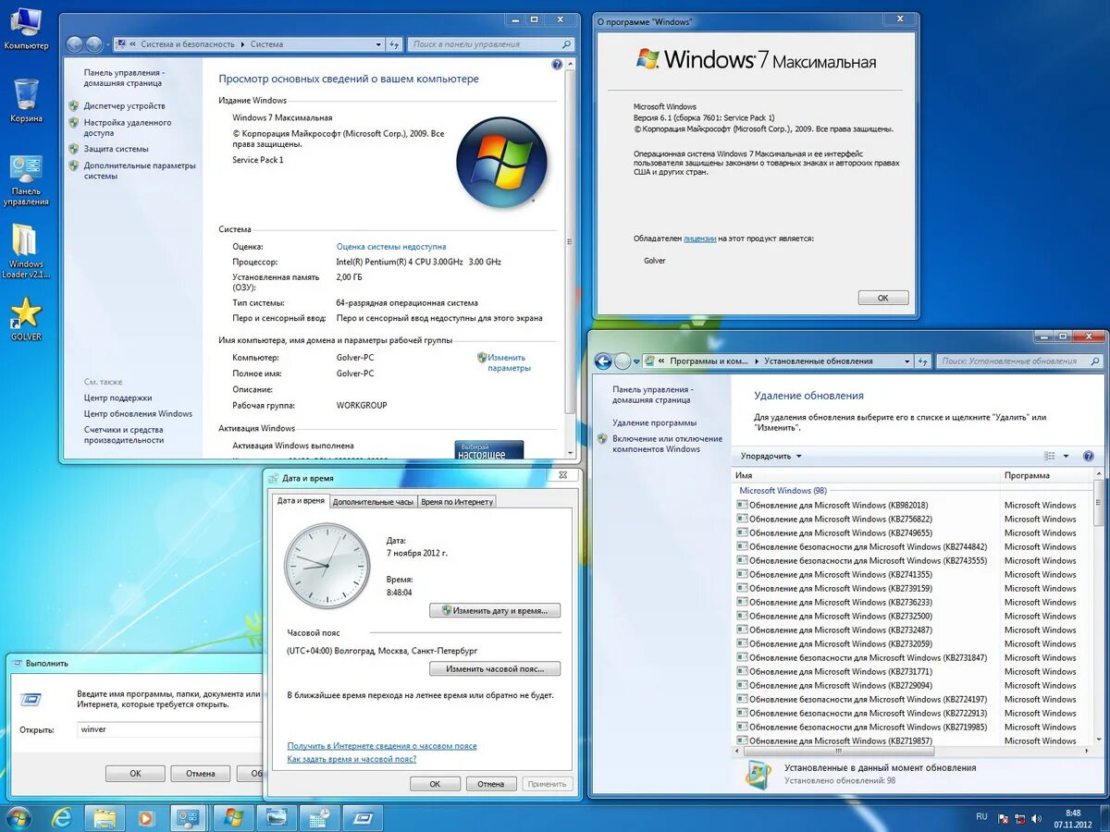Image resolution: width=1110 pixels, height=832 pixels.
Task: Click OK in the Дата и время dialog
Action: pyautogui.click(x=435, y=784)
